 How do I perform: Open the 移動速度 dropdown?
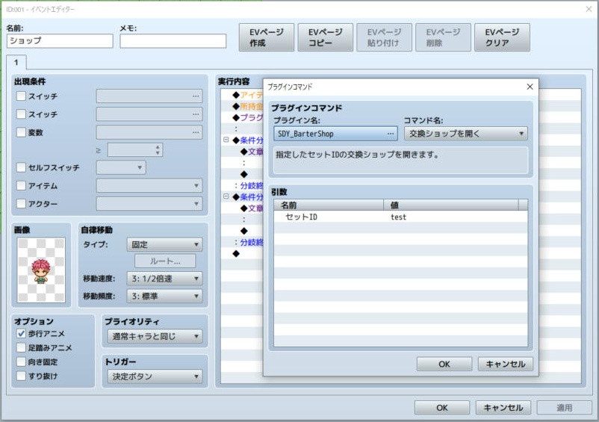pyautogui.click(x=164, y=279)
